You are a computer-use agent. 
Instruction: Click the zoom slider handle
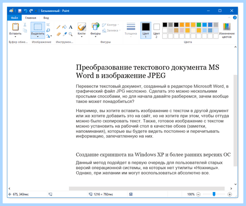point(214,194)
